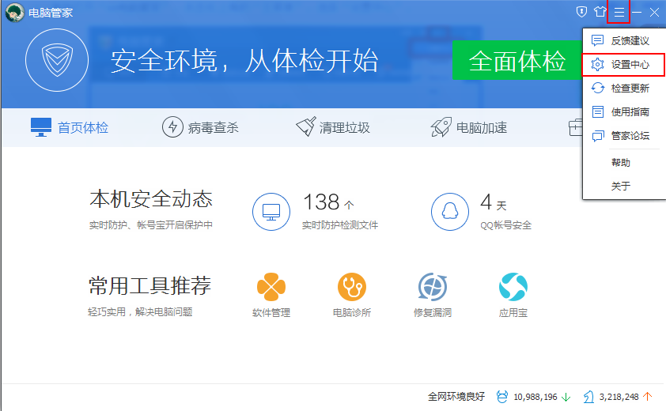
Task: Launch 应用宝 icon
Action: tap(513, 287)
